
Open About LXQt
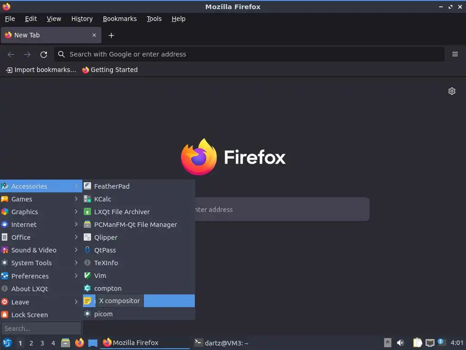[x=41, y=289]
